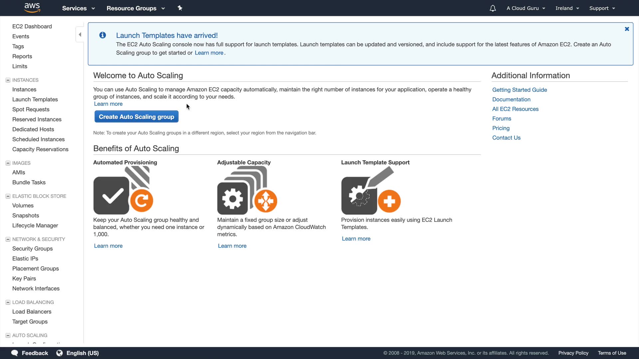Image resolution: width=639 pixels, height=359 pixels.
Task: Dismiss the Launch Templates info banner
Action: pos(627,29)
